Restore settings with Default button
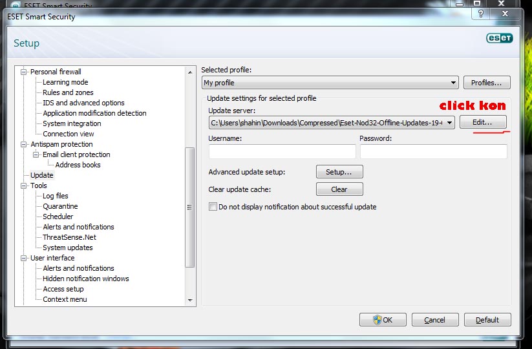The height and width of the screenshot is (349, 532). coord(487,319)
